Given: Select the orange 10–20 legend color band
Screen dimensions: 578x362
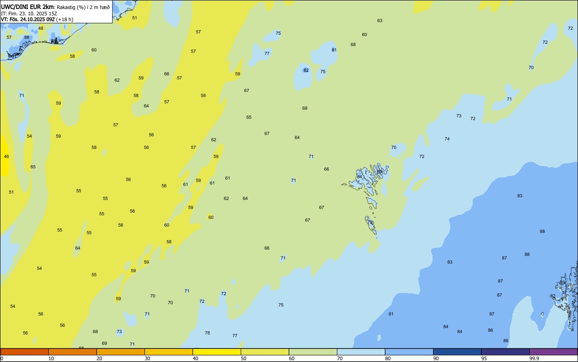Looking at the screenshot, I should pyautogui.click(x=72, y=352).
